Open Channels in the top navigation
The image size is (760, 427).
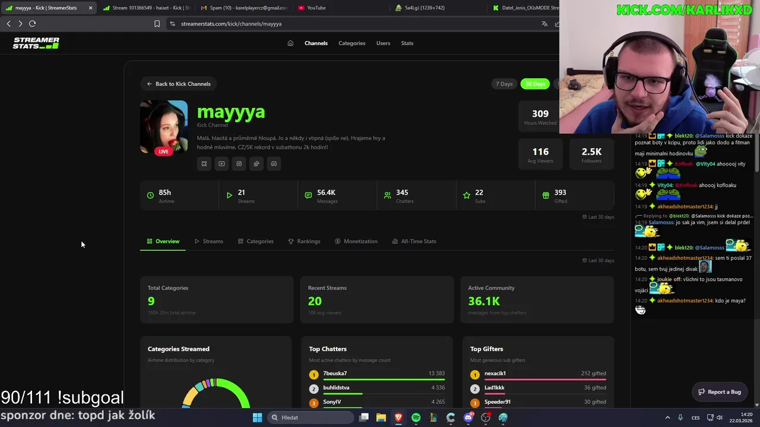pos(316,43)
